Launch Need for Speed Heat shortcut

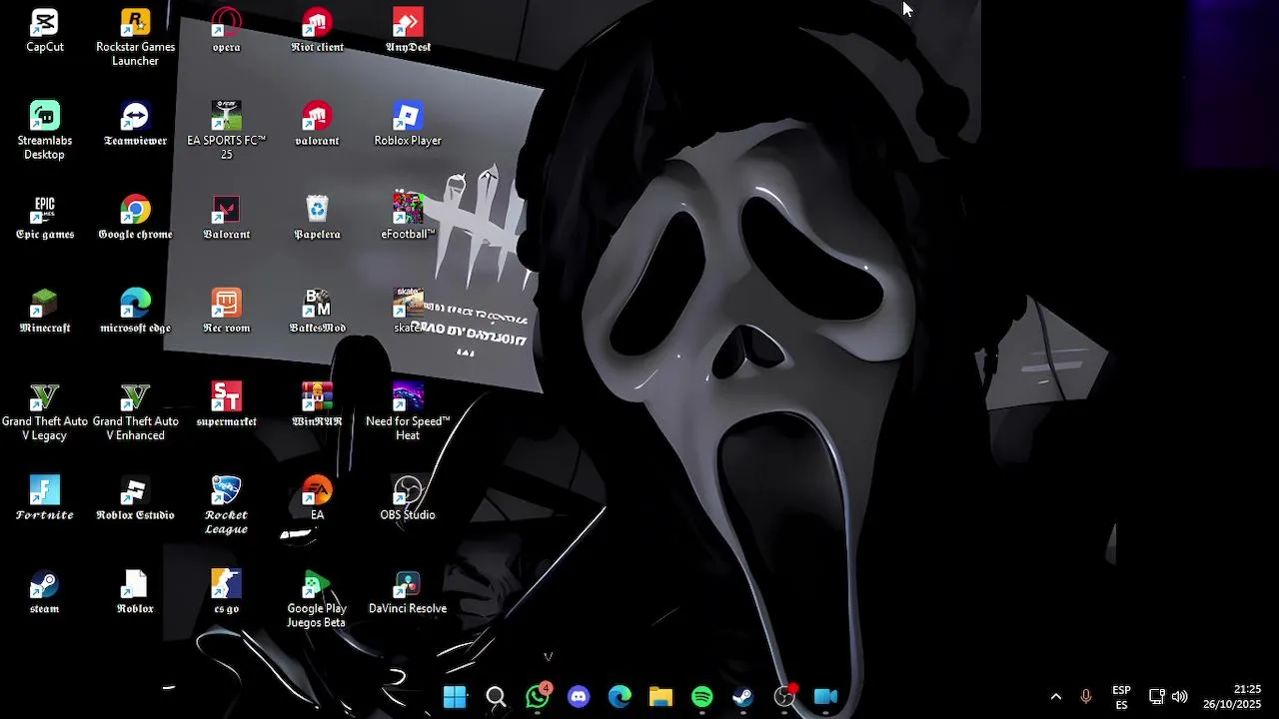click(x=408, y=412)
